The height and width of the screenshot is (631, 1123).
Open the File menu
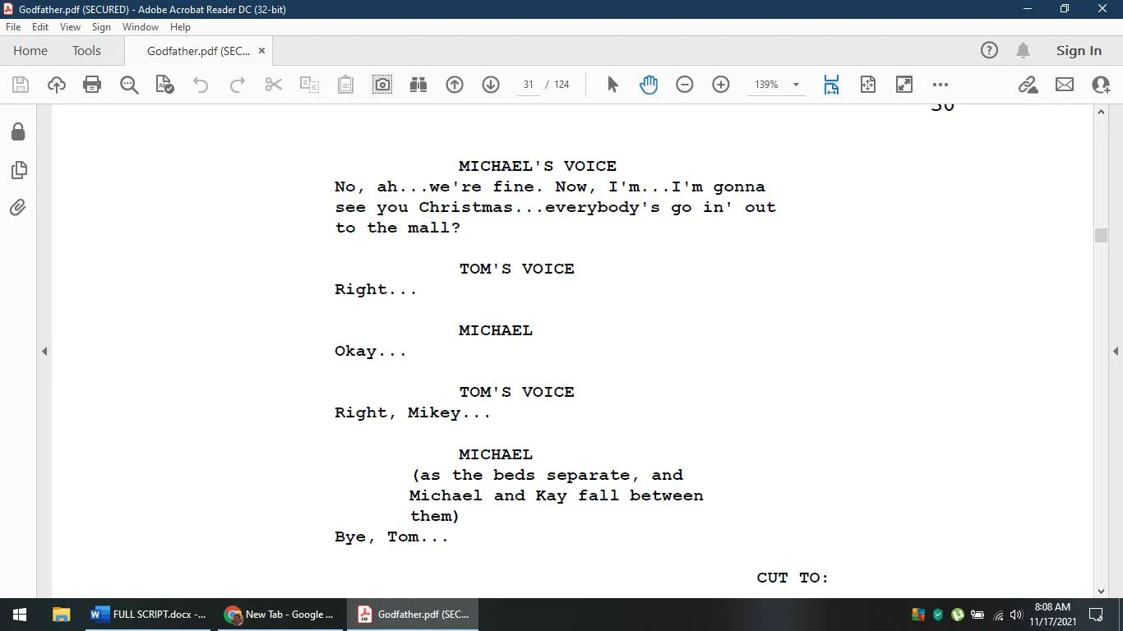13,27
